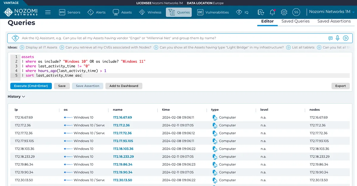The width and height of the screenshot is (357, 186).
Task: Open Vantage settings via the gear icon
Action: click(x=284, y=12)
